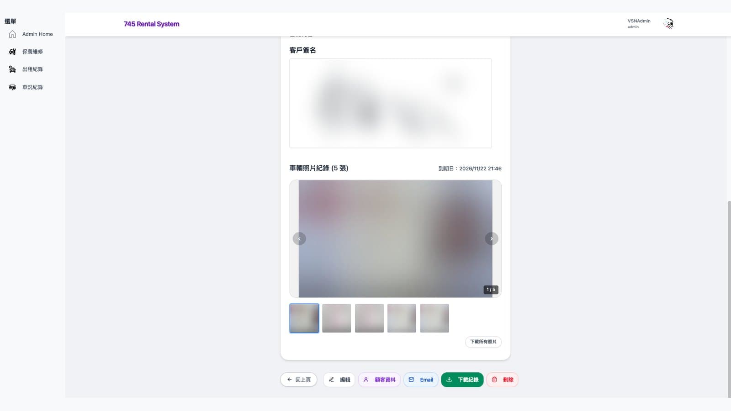Click the VSNAdmin username text
731x411 pixels.
click(639, 21)
